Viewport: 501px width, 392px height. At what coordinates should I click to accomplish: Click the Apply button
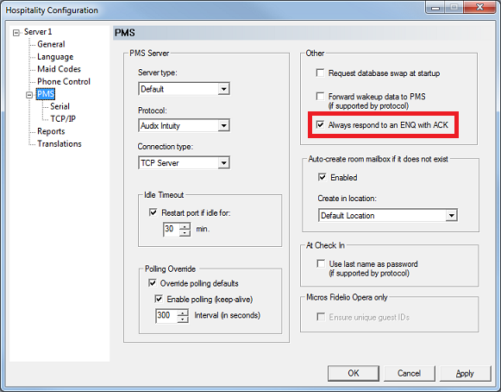[x=465, y=373]
